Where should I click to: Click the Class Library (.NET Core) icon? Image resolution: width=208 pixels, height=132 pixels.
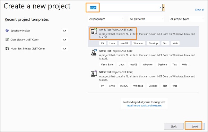pos(7,39)
